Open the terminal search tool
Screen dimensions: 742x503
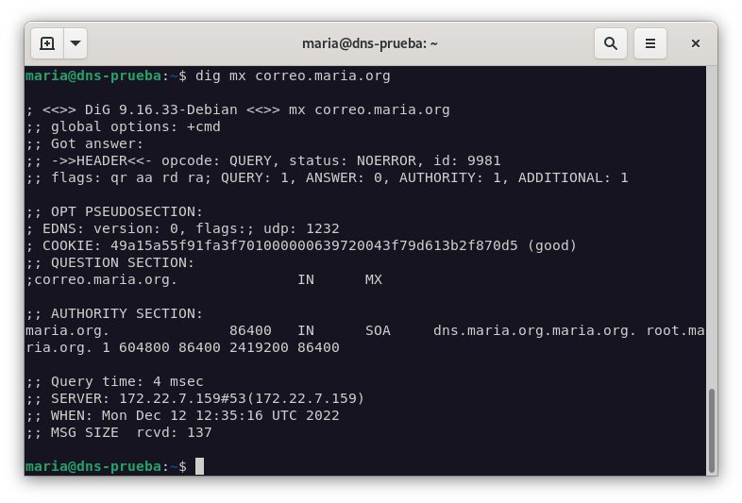(611, 43)
